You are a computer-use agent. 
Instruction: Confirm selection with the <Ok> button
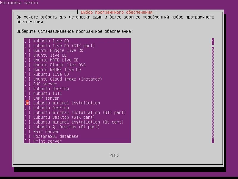(114, 155)
